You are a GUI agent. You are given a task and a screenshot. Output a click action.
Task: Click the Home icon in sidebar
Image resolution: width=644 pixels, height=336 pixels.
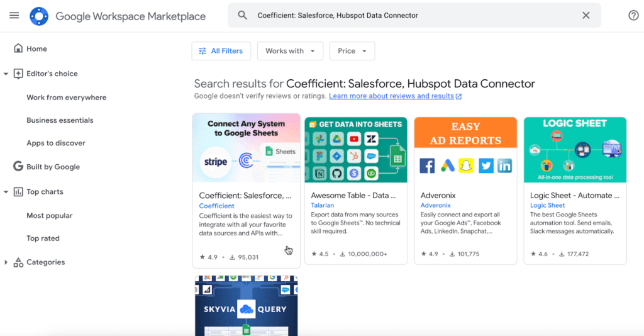click(18, 48)
